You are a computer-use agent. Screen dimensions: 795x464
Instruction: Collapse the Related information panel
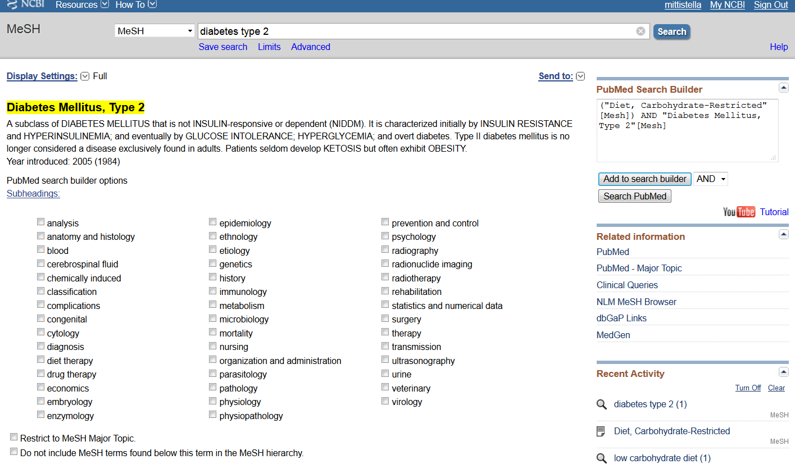point(784,234)
